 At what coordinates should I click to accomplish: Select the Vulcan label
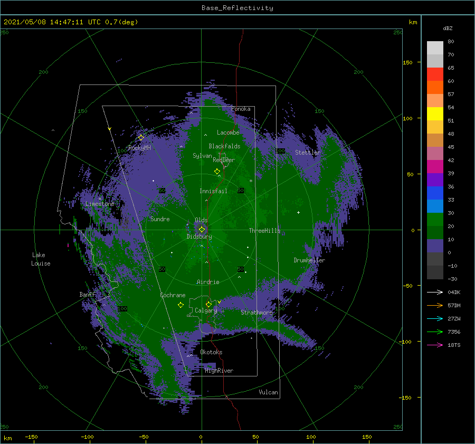pyautogui.click(x=268, y=392)
